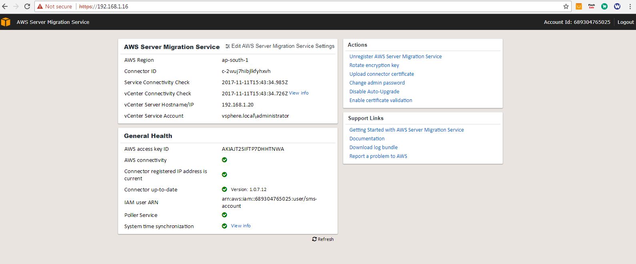Click the AWS orange cube logo
The image size is (636, 264).
click(x=6, y=22)
